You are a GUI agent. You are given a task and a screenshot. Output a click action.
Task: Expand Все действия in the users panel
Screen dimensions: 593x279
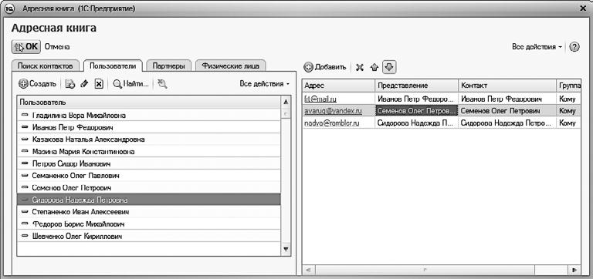[x=264, y=84]
